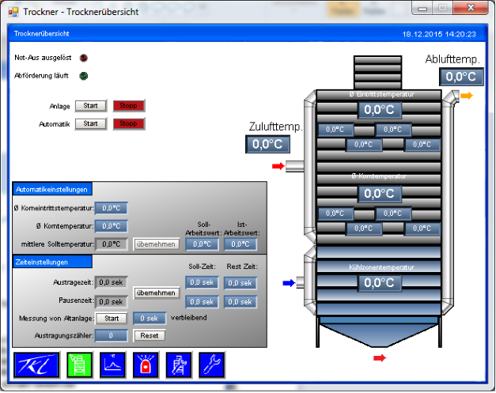496x393 pixels.
Task: Click the Abförderung läuft indicator lamp
Action: point(84,76)
